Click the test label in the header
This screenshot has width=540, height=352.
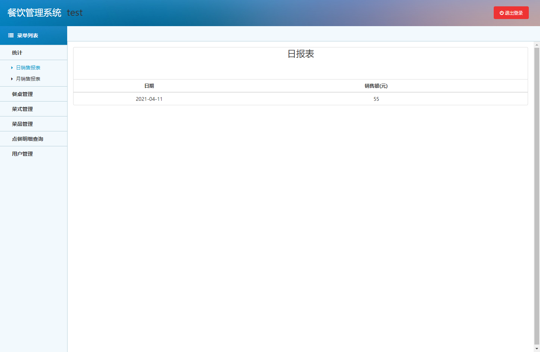(75, 12)
